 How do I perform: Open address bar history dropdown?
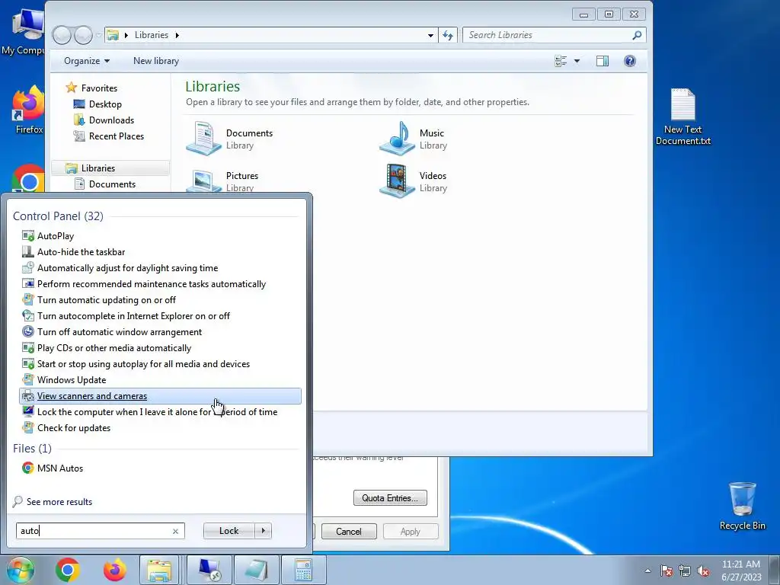click(x=430, y=35)
